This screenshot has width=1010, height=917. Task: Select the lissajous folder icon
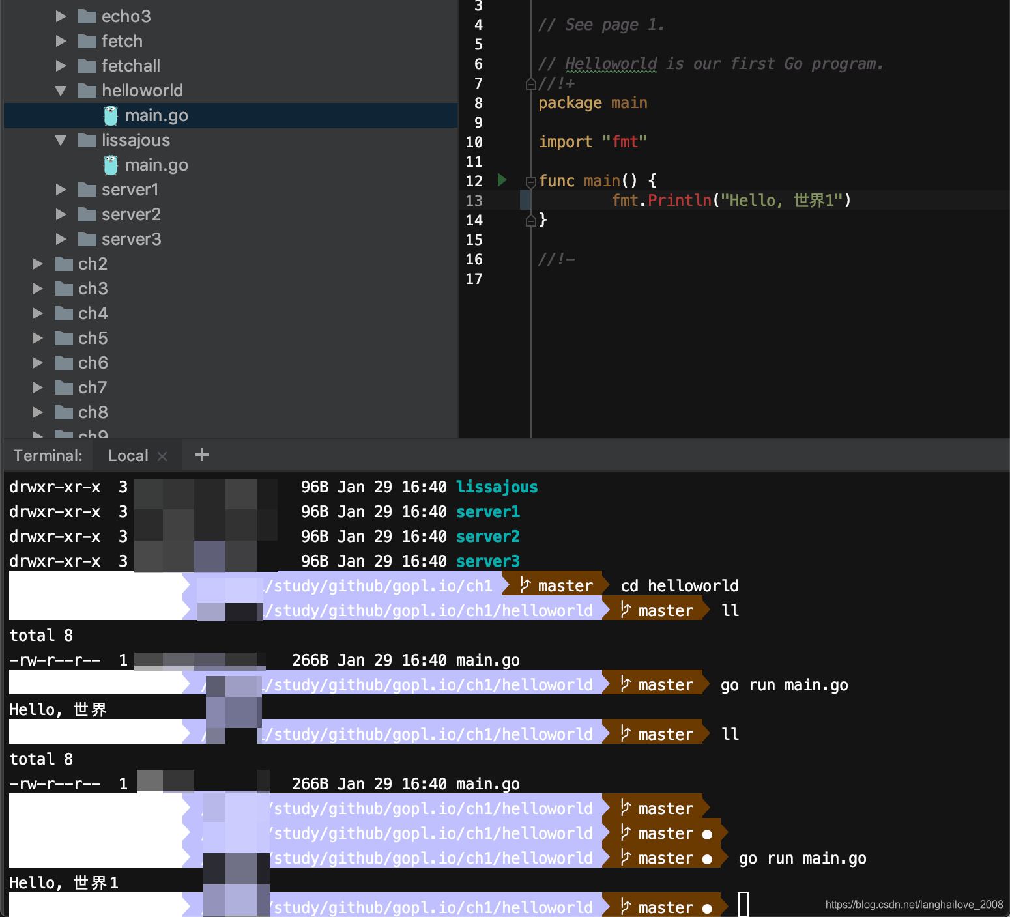pos(87,140)
